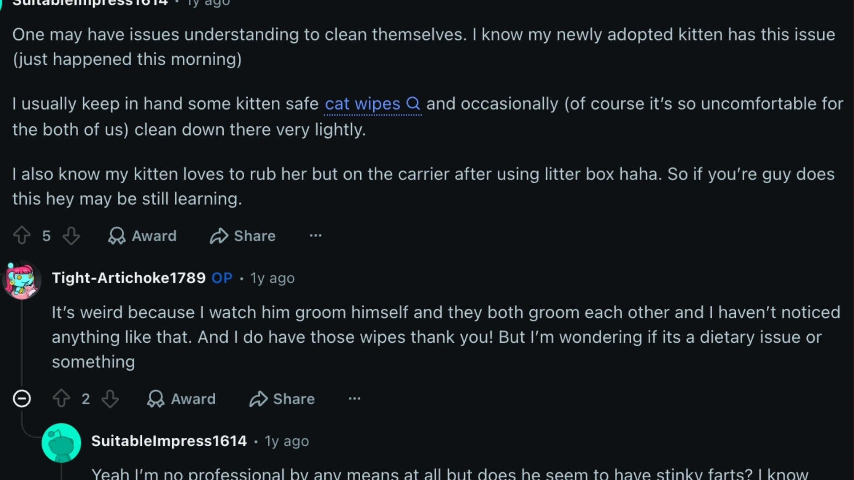This screenshot has width=854, height=480.
Task: Give an Award to the top comment
Action: [x=141, y=236]
